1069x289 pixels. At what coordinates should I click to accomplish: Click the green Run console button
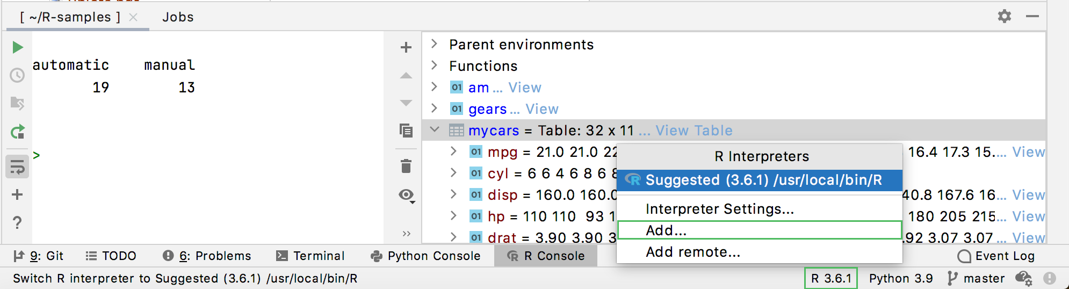pos(18,47)
